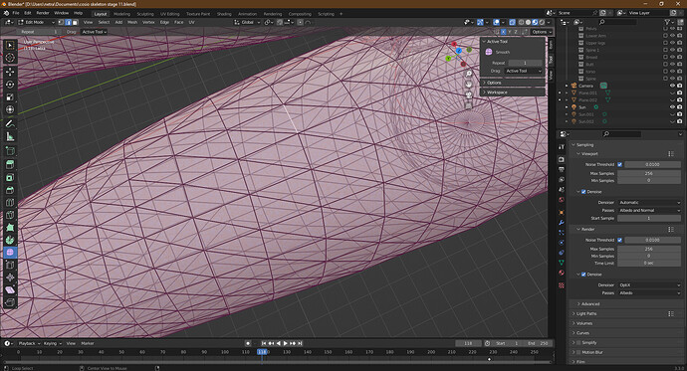This screenshot has width=687, height=371.
Task: Select the Move tool
Action: [x=10, y=72]
